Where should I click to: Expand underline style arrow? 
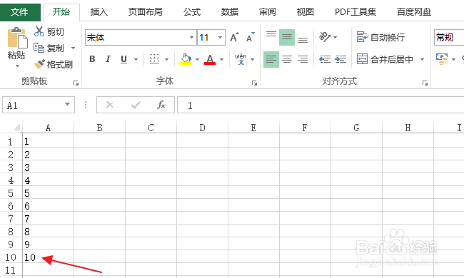coord(136,59)
